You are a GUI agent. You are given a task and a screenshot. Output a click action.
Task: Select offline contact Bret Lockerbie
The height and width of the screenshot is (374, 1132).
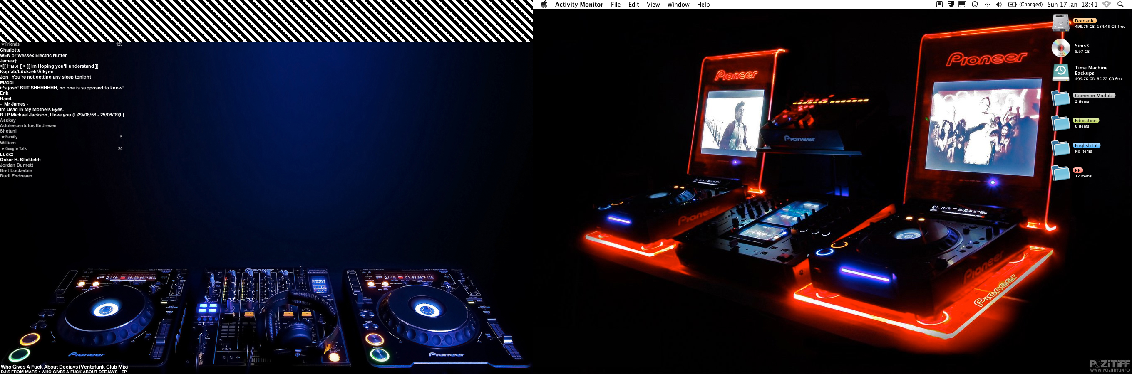[16, 170]
